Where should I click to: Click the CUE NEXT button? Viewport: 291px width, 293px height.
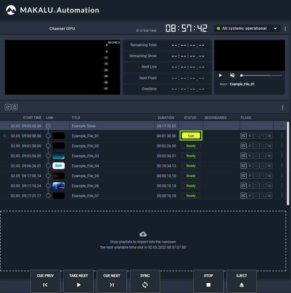click(x=112, y=281)
